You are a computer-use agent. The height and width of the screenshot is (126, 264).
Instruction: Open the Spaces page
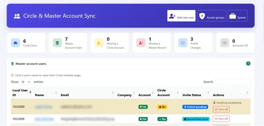(x=238, y=16)
